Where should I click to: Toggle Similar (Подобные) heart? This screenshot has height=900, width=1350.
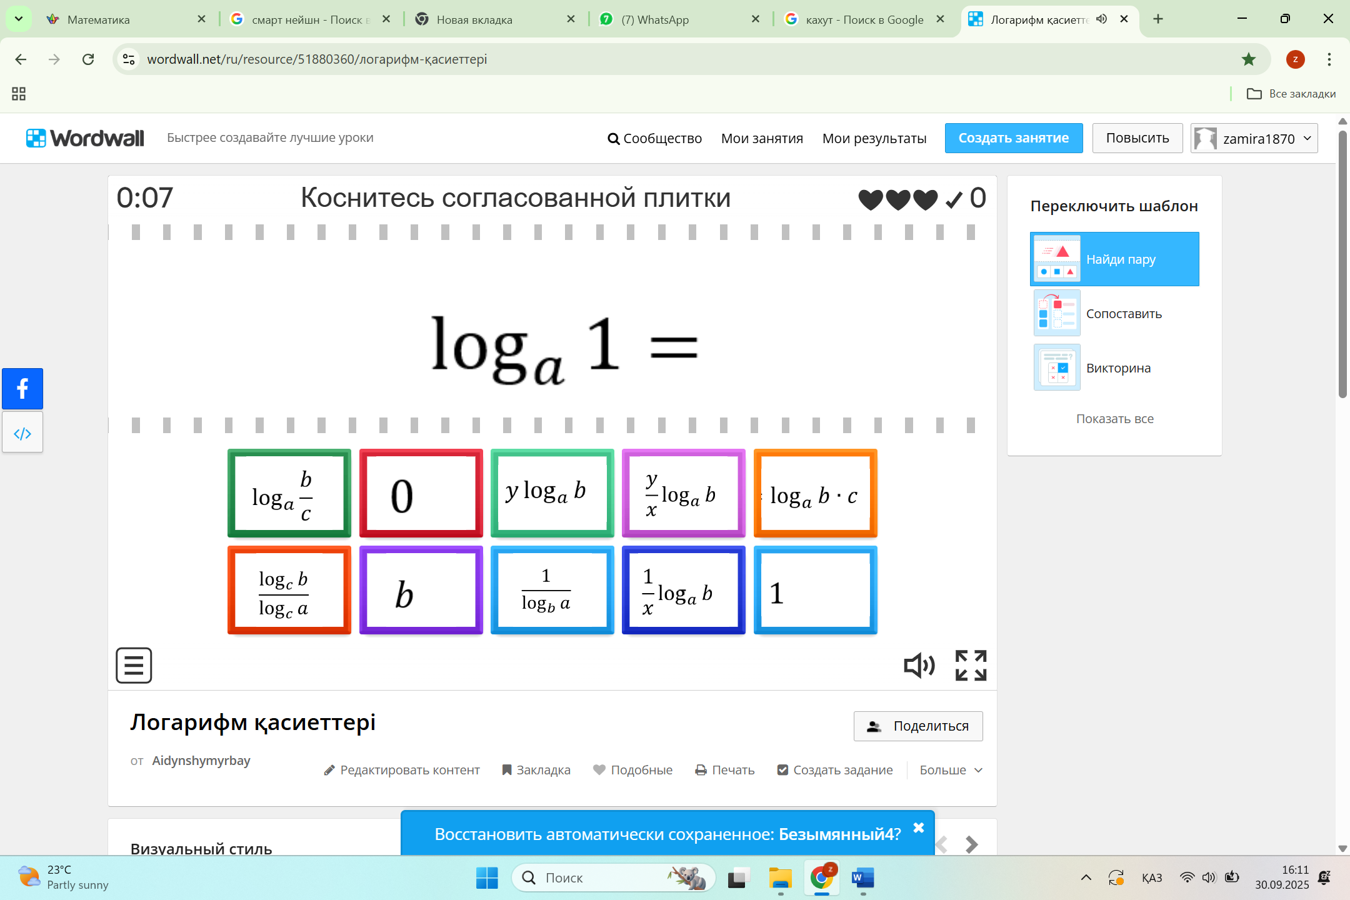click(632, 770)
